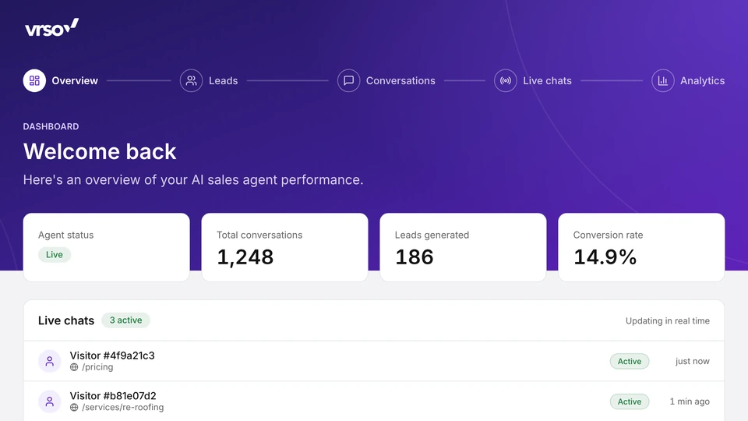Go to the Leads tab label
The width and height of the screenshot is (748, 421).
click(224, 80)
